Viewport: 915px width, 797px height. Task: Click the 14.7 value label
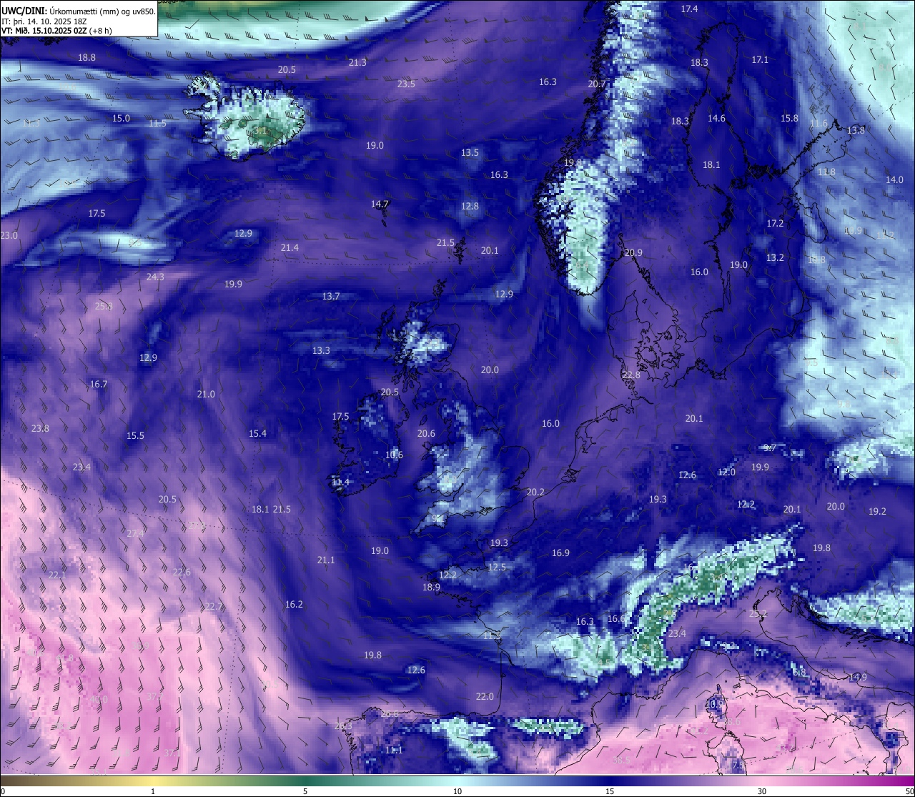coord(380,204)
